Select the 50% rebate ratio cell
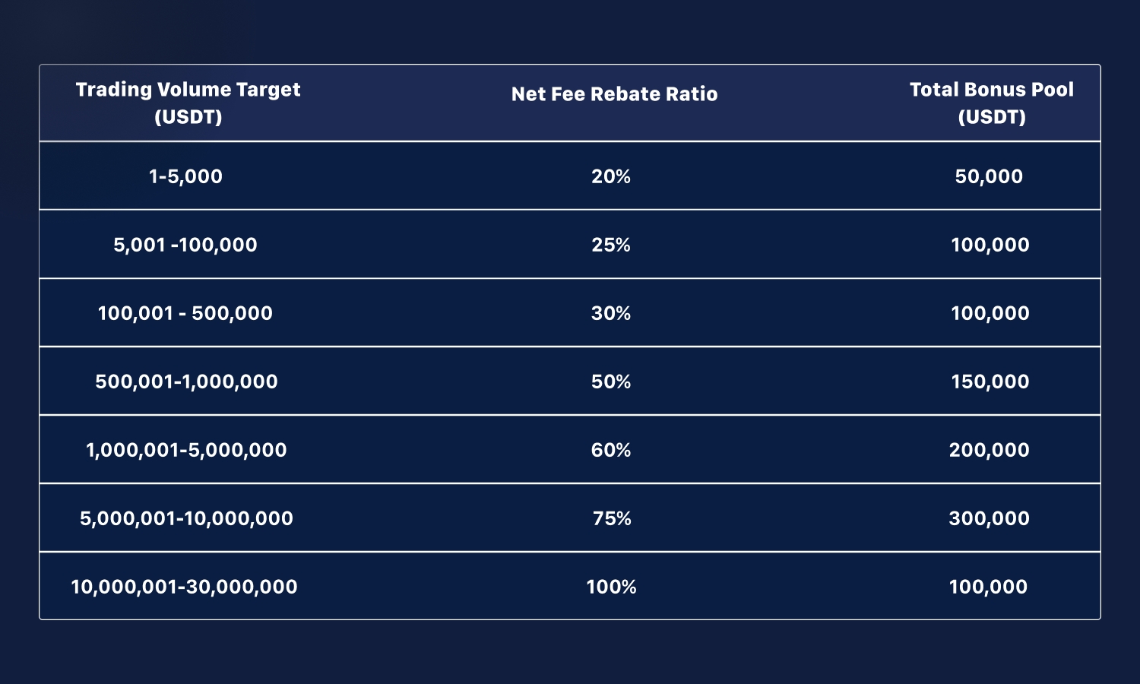1140x684 pixels. point(611,382)
